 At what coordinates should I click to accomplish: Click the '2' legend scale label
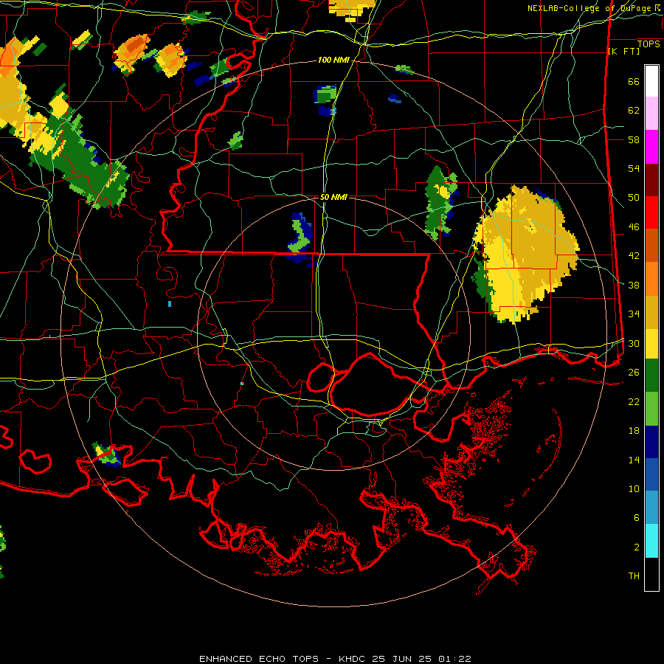(x=636, y=547)
